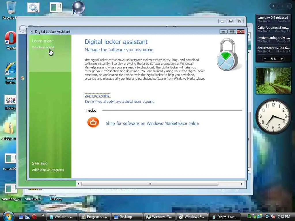Close the Digital Locker Assistant window
The image size is (295, 221).
click(241, 32)
